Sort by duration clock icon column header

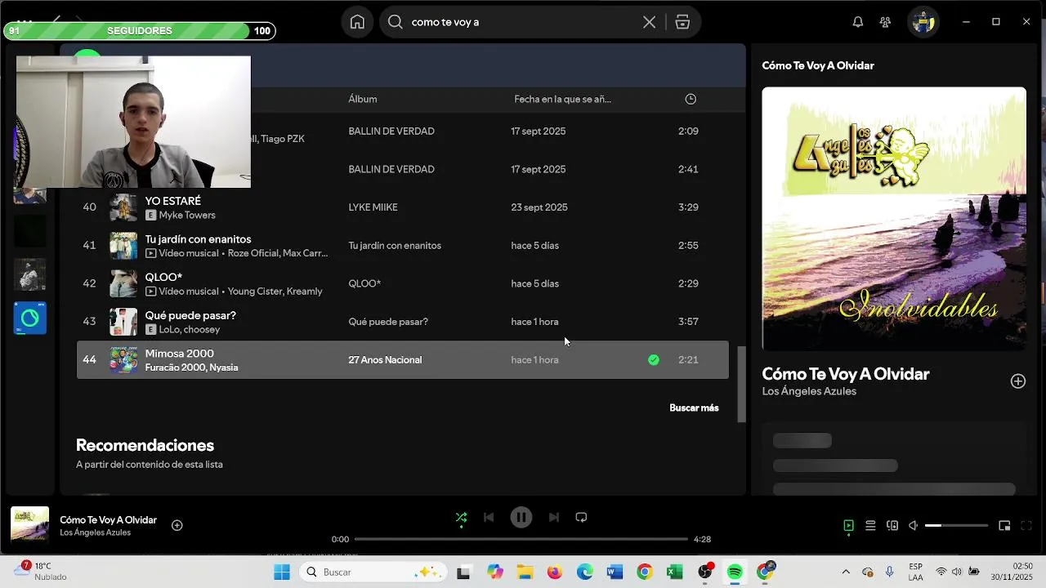pyautogui.click(x=691, y=99)
